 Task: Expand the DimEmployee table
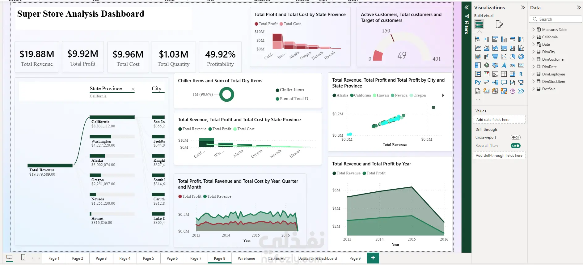[534, 74]
